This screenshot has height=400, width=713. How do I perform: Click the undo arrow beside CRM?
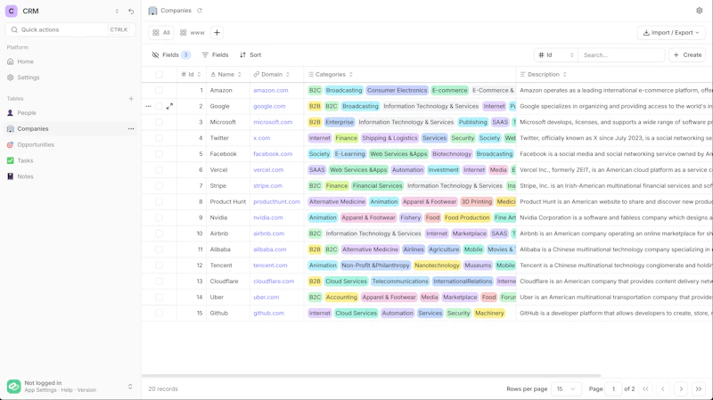point(131,12)
